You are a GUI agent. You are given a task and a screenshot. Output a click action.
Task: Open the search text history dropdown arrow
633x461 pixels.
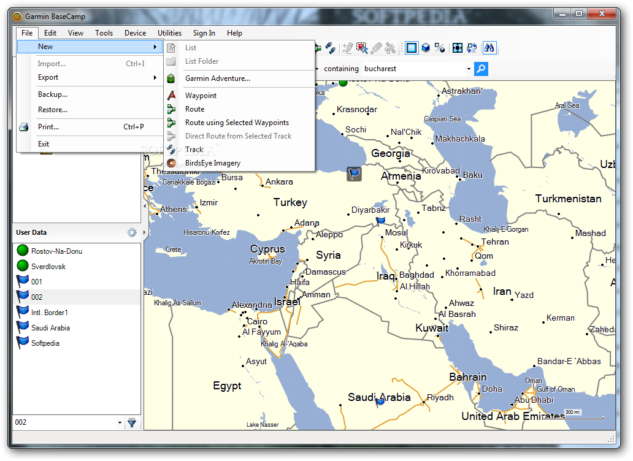click(x=469, y=69)
